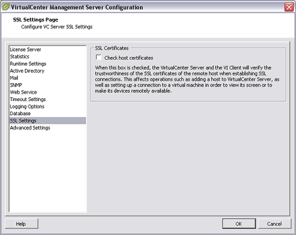The image size is (296, 235).
Task: Select License Server in the settings list
Action: point(47,49)
